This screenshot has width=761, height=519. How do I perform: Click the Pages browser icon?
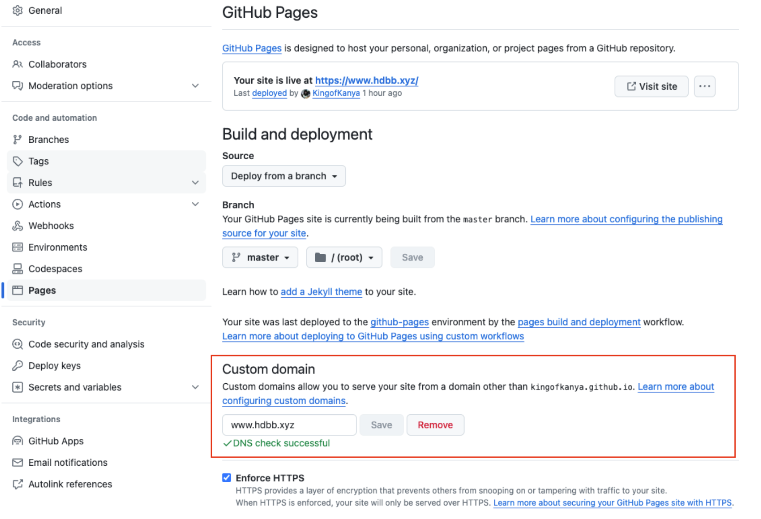click(x=17, y=290)
